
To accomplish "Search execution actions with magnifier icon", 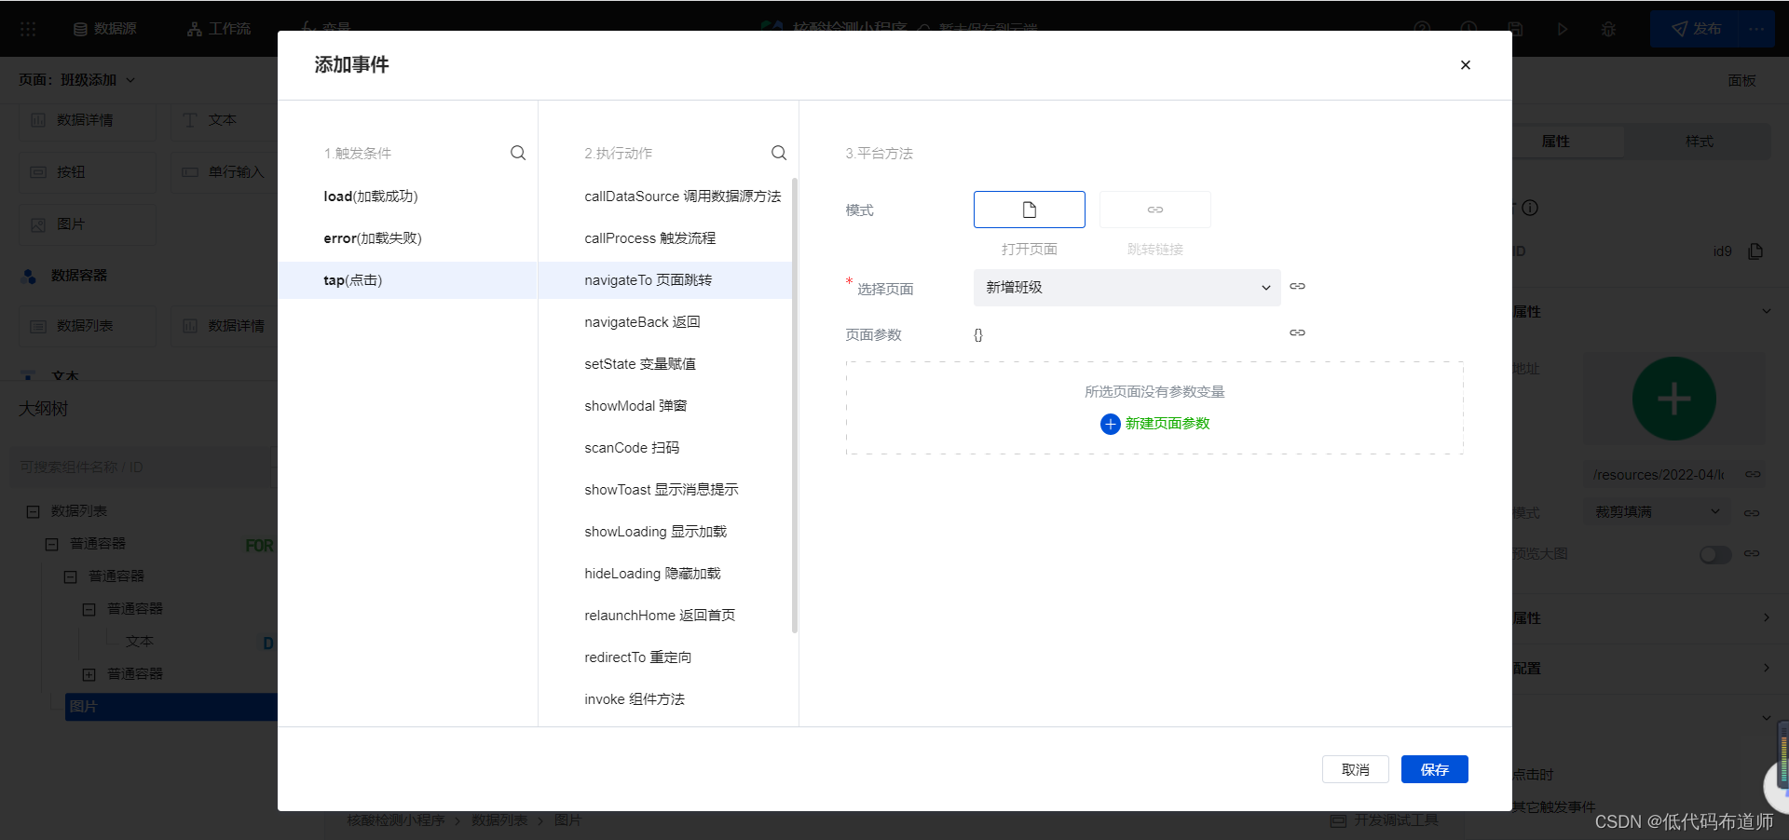I will [779, 153].
